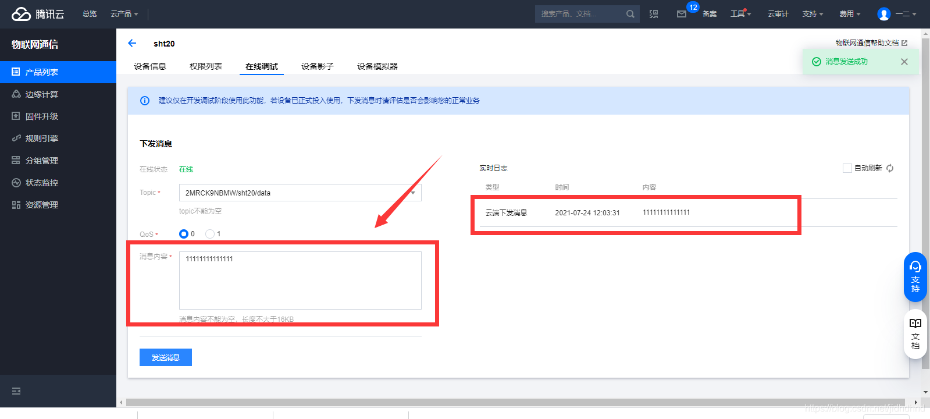Select QoS 1 radio button
The width and height of the screenshot is (930, 419).
(210, 234)
